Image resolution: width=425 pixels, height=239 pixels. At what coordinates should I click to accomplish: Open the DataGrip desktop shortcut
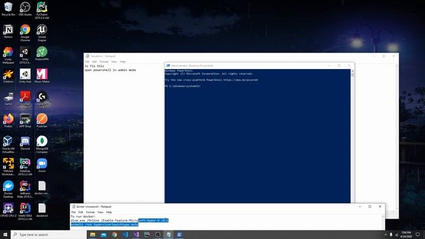[25, 167]
